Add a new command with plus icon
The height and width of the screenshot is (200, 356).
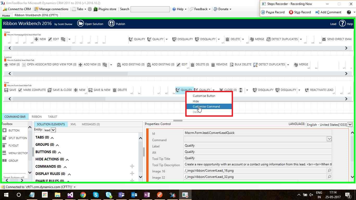(x=132, y=166)
